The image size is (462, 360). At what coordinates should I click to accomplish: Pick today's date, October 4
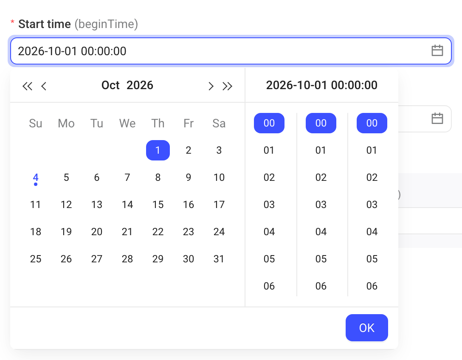click(36, 177)
